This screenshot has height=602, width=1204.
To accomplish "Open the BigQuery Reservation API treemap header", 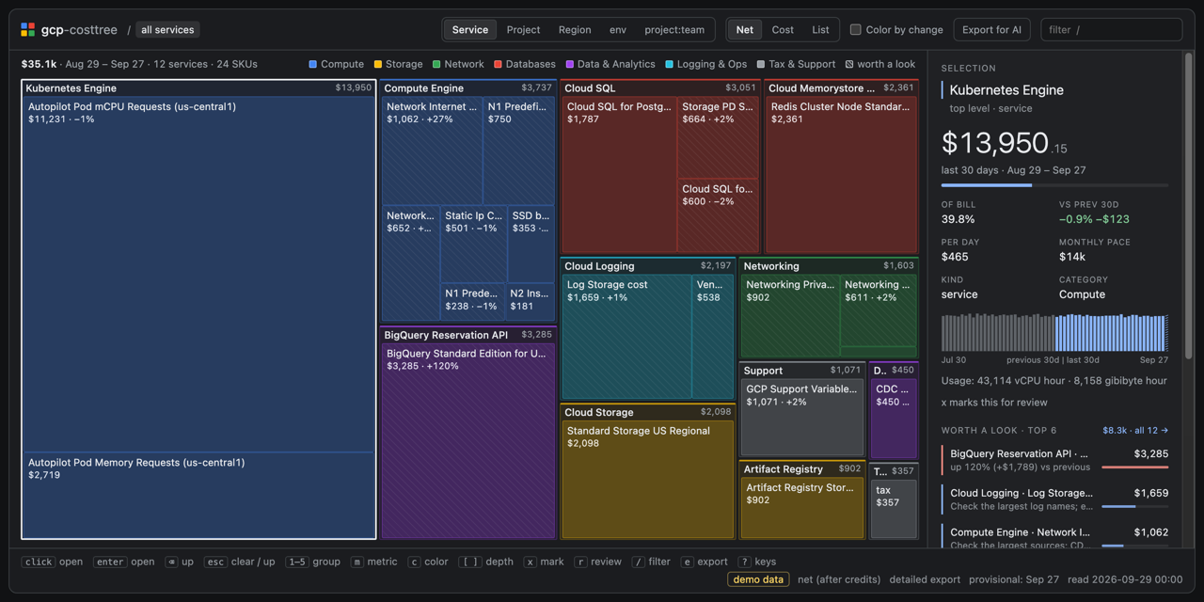I will (x=468, y=335).
